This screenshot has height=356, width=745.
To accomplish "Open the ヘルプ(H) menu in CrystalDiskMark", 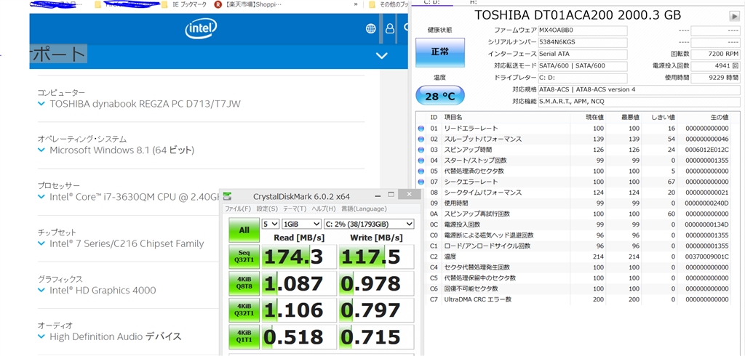I will click(x=324, y=209).
